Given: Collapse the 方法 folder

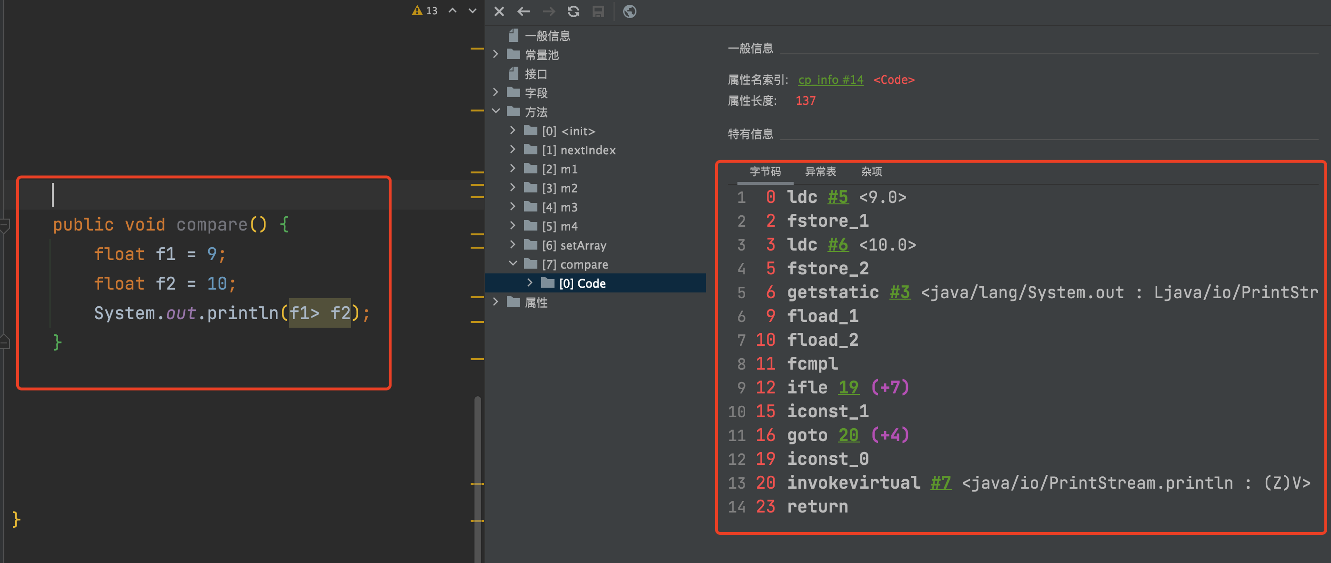Looking at the screenshot, I should [496, 111].
